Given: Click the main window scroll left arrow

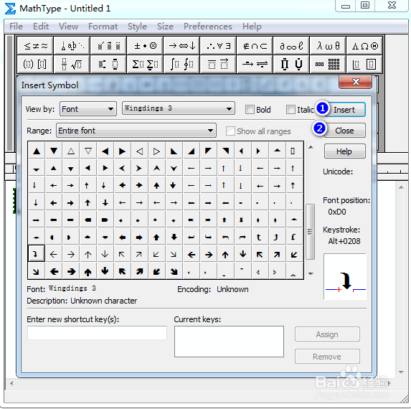Looking at the screenshot, I should pos(11,383).
